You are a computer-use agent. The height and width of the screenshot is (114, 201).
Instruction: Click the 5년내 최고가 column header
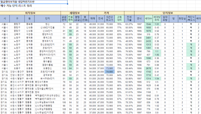coord(110,19)
